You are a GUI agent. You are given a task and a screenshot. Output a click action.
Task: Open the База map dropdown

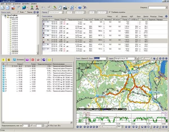107,58
